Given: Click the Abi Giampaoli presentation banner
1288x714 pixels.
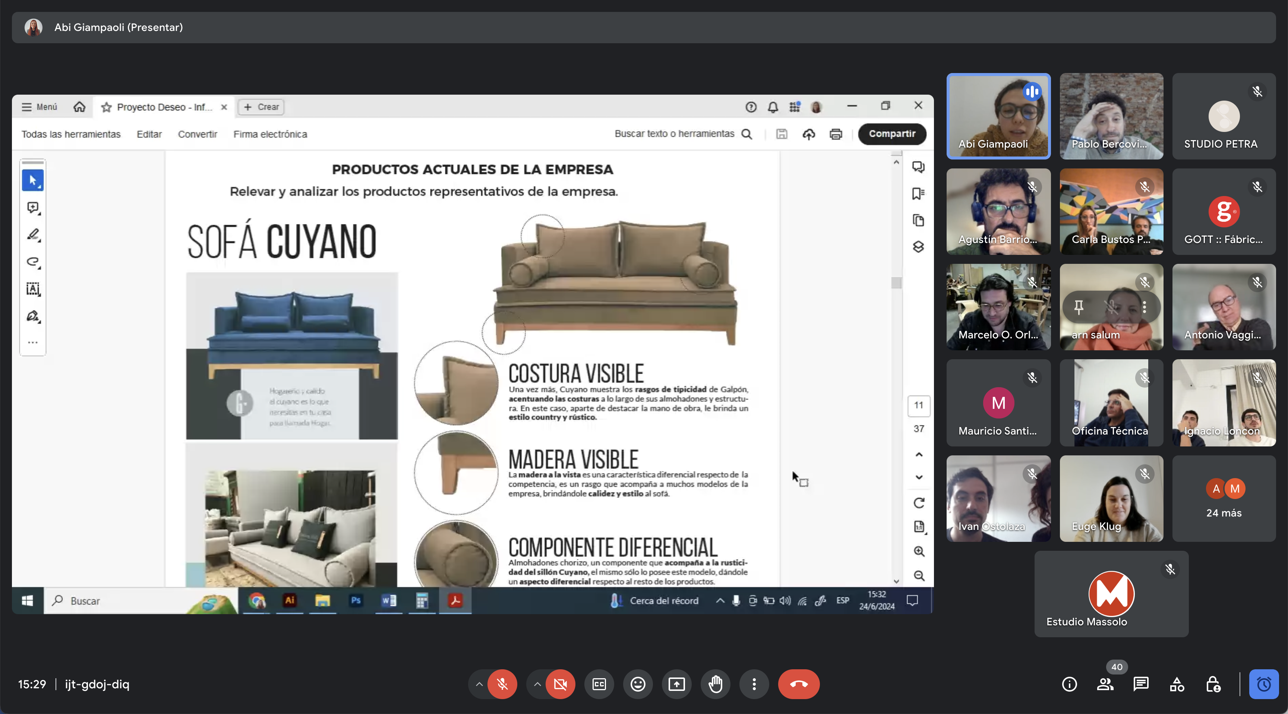Looking at the screenshot, I should point(118,27).
